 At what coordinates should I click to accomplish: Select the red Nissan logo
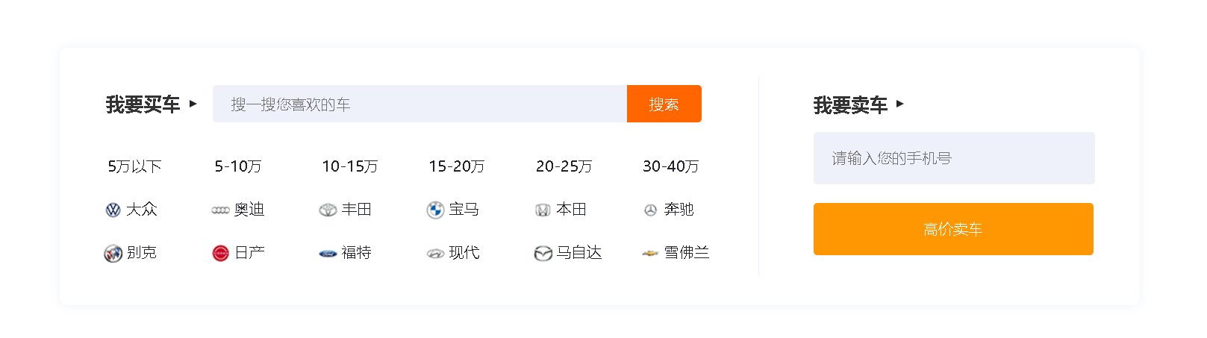220,254
